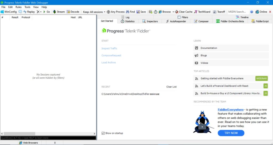273x145 pixels.
Task: Click the QuickExec command box
Action: 48,138
